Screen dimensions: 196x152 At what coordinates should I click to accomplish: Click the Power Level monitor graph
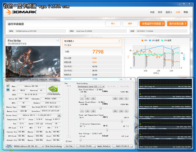click(165, 143)
